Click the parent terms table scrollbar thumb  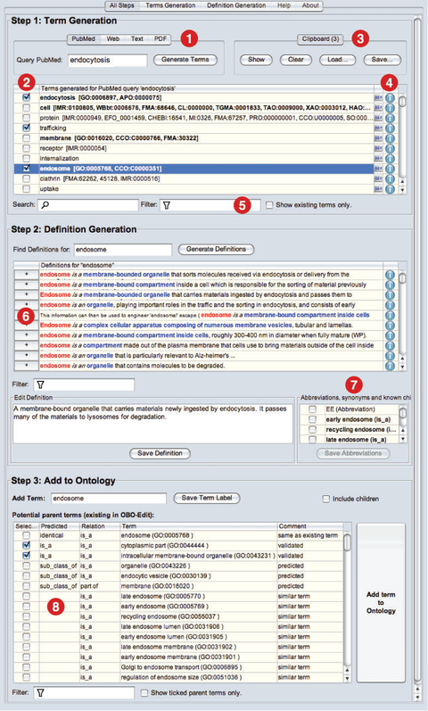(347, 542)
